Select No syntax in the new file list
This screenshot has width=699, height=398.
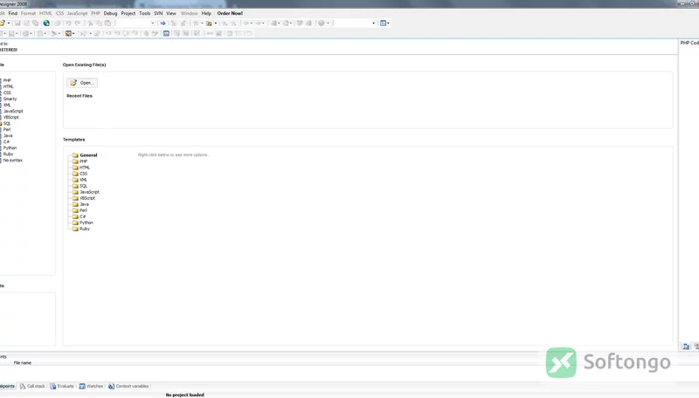point(12,161)
